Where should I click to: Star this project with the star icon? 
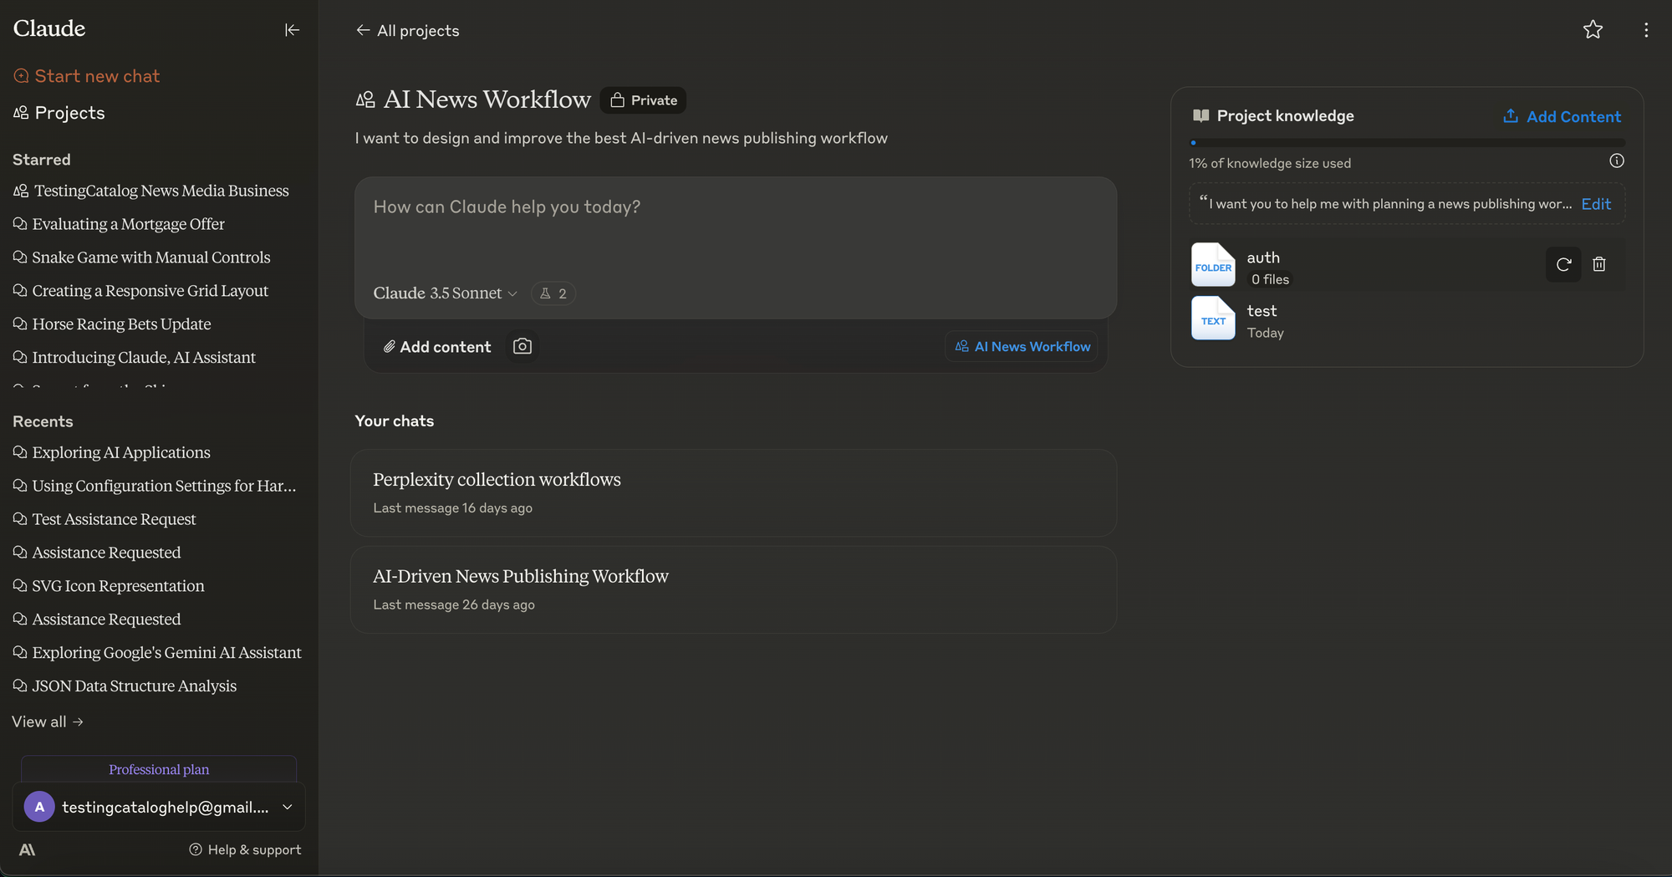(1593, 30)
